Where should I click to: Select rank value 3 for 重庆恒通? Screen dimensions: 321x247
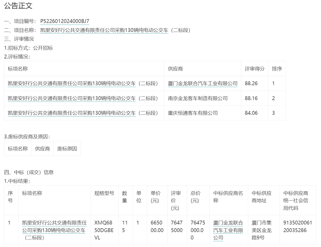(273, 113)
